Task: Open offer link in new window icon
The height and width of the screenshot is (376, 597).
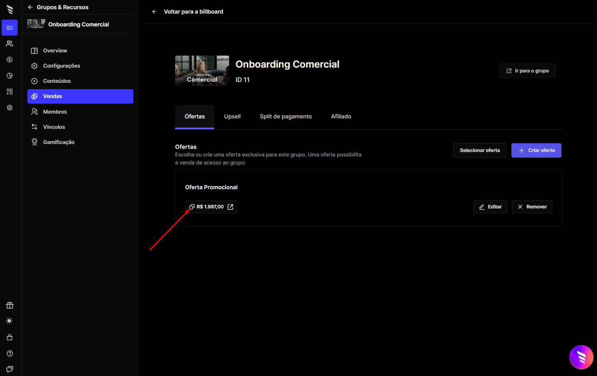Action: (x=230, y=207)
